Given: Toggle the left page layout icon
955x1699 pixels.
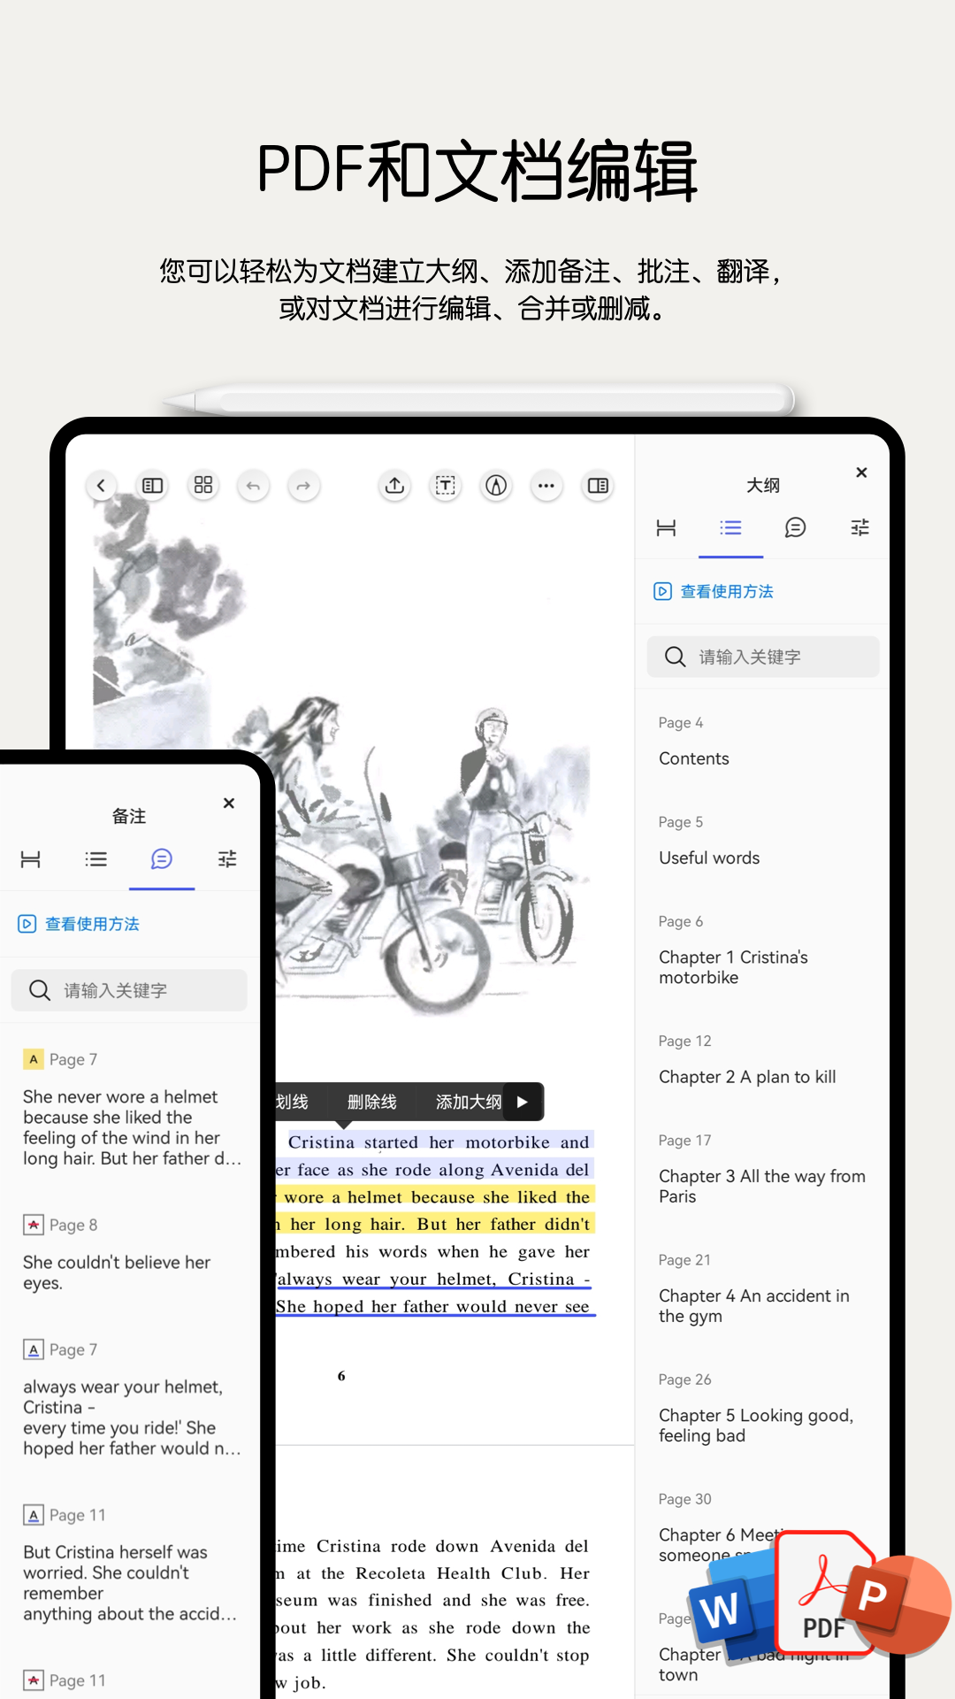Looking at the screenshot, I should point(153,486).
